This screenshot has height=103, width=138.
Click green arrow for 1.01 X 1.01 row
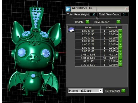coord(120,58)
